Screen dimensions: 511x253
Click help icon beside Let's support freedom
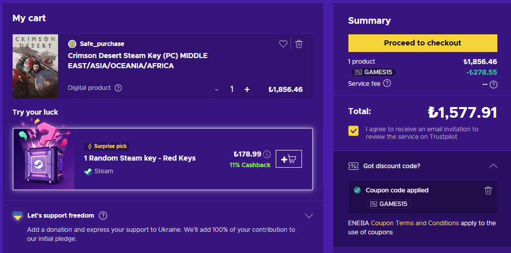point(103,216)
